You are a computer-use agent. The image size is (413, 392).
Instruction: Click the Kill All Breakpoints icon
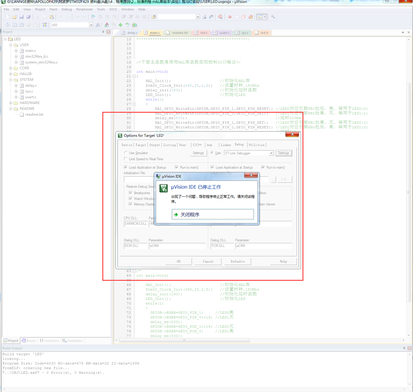tap(251, 17)
